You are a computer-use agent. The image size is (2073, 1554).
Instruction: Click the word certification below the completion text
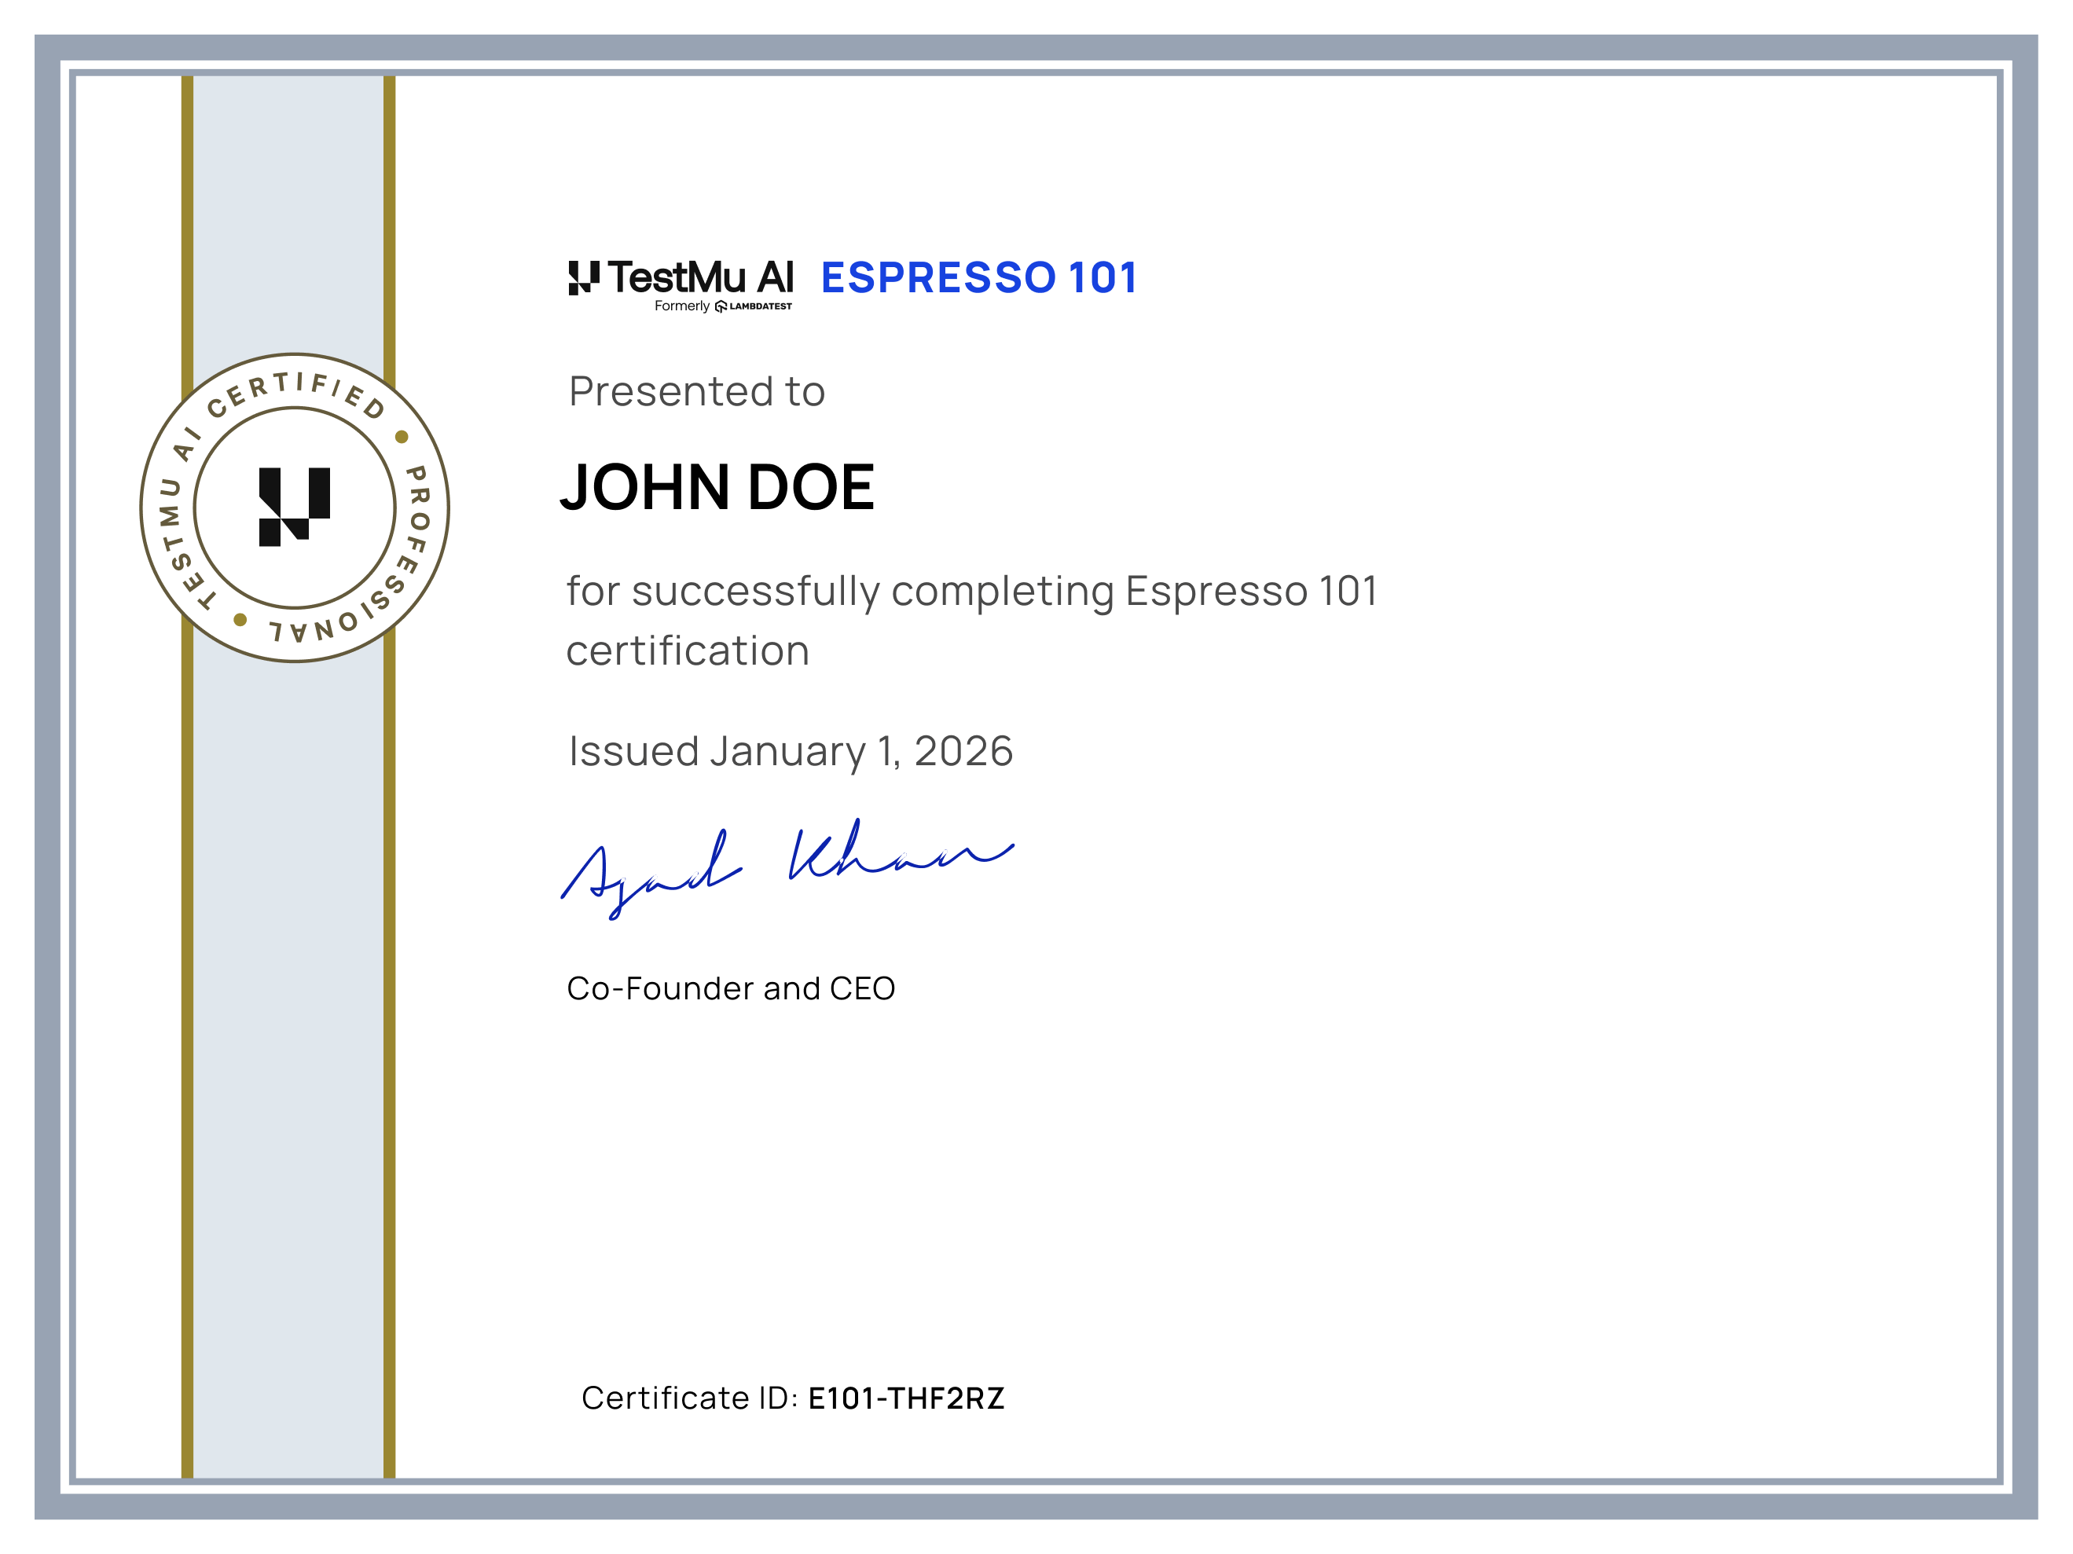point(687,648)
